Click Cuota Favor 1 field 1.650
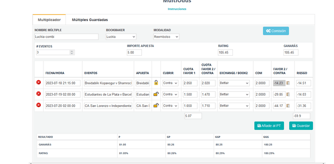 190,106
